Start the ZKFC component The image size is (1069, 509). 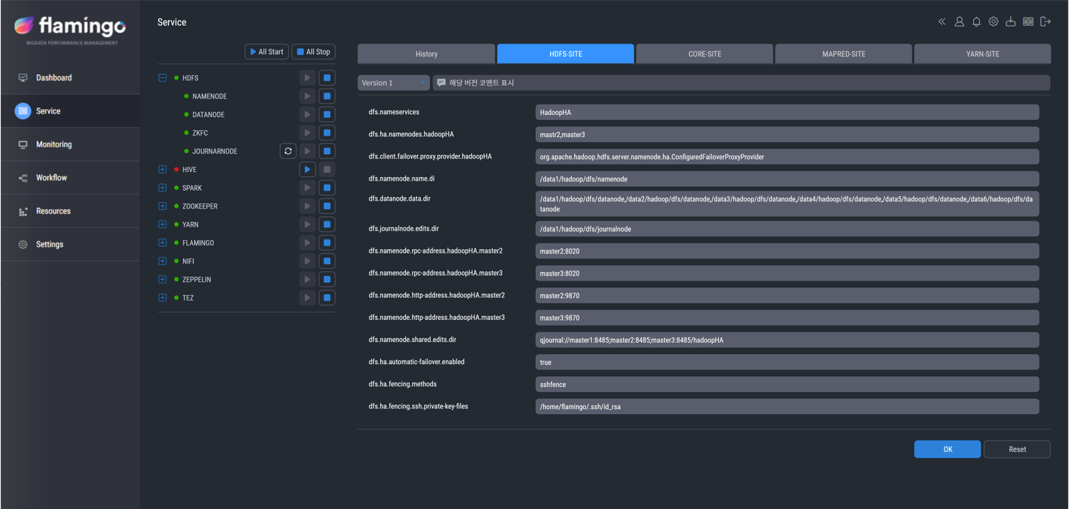point(307,133)
